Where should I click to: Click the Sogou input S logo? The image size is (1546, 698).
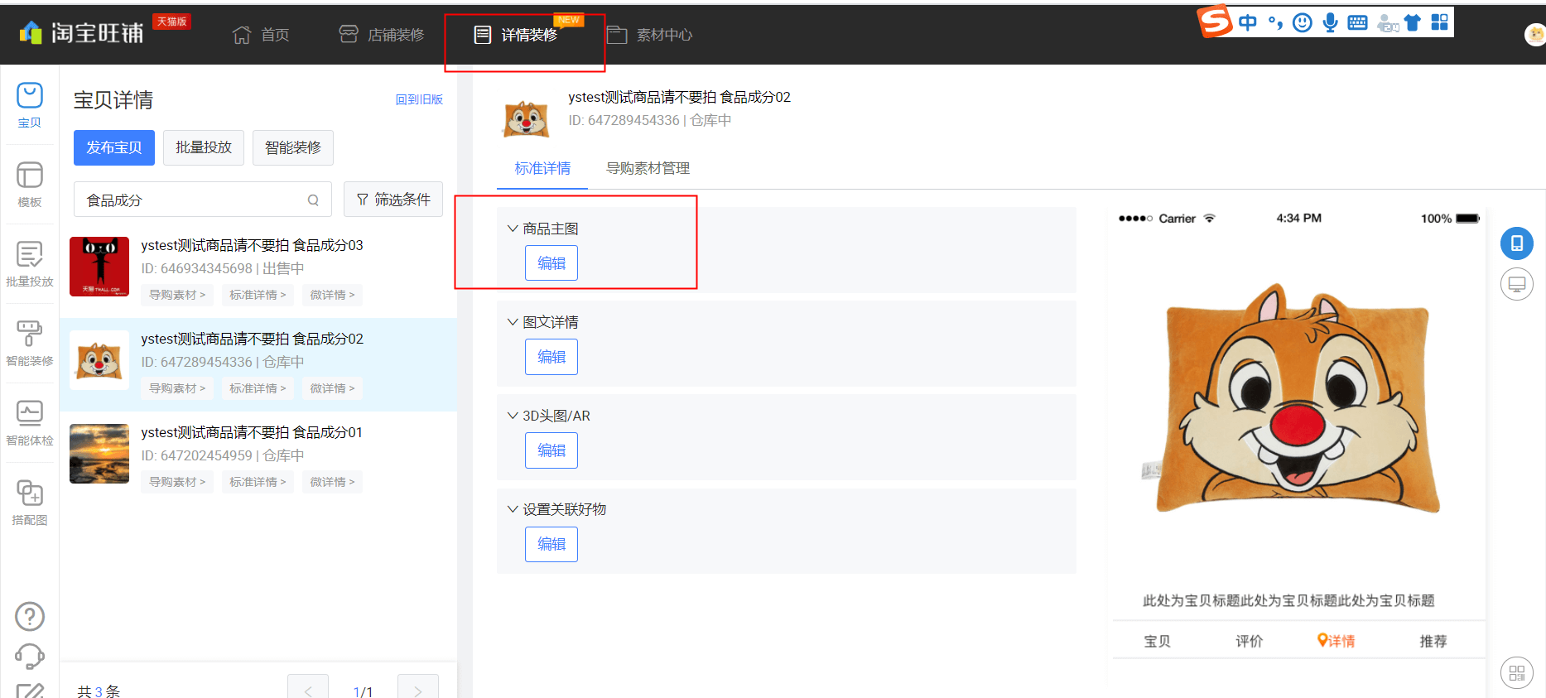(1215, 21)
